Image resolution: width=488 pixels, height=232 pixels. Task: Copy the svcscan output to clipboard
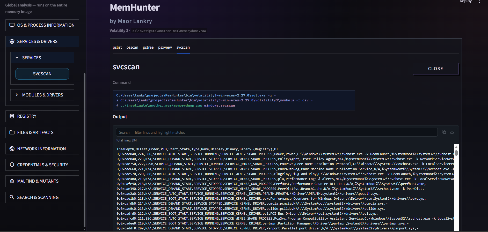pyautogui.click(x=444, y=132)
